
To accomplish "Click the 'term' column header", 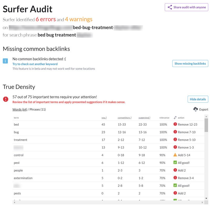I will pyautogui.click(x=16, y=118).
